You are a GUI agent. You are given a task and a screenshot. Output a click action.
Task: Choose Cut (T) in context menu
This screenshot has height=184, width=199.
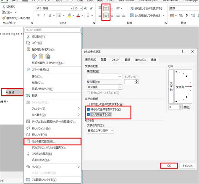[52, 37]
